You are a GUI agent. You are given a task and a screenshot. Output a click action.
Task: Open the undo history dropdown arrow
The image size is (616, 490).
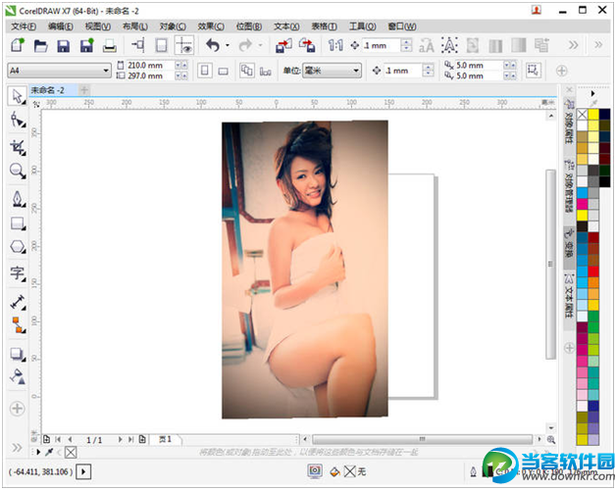(228, 46)
